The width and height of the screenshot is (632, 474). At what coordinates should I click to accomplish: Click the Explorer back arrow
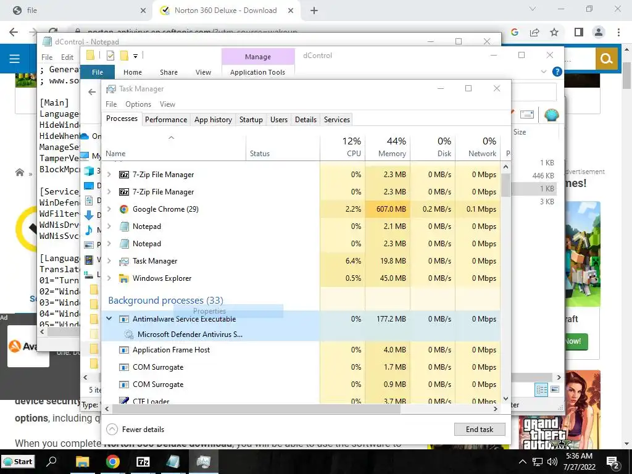92,92
